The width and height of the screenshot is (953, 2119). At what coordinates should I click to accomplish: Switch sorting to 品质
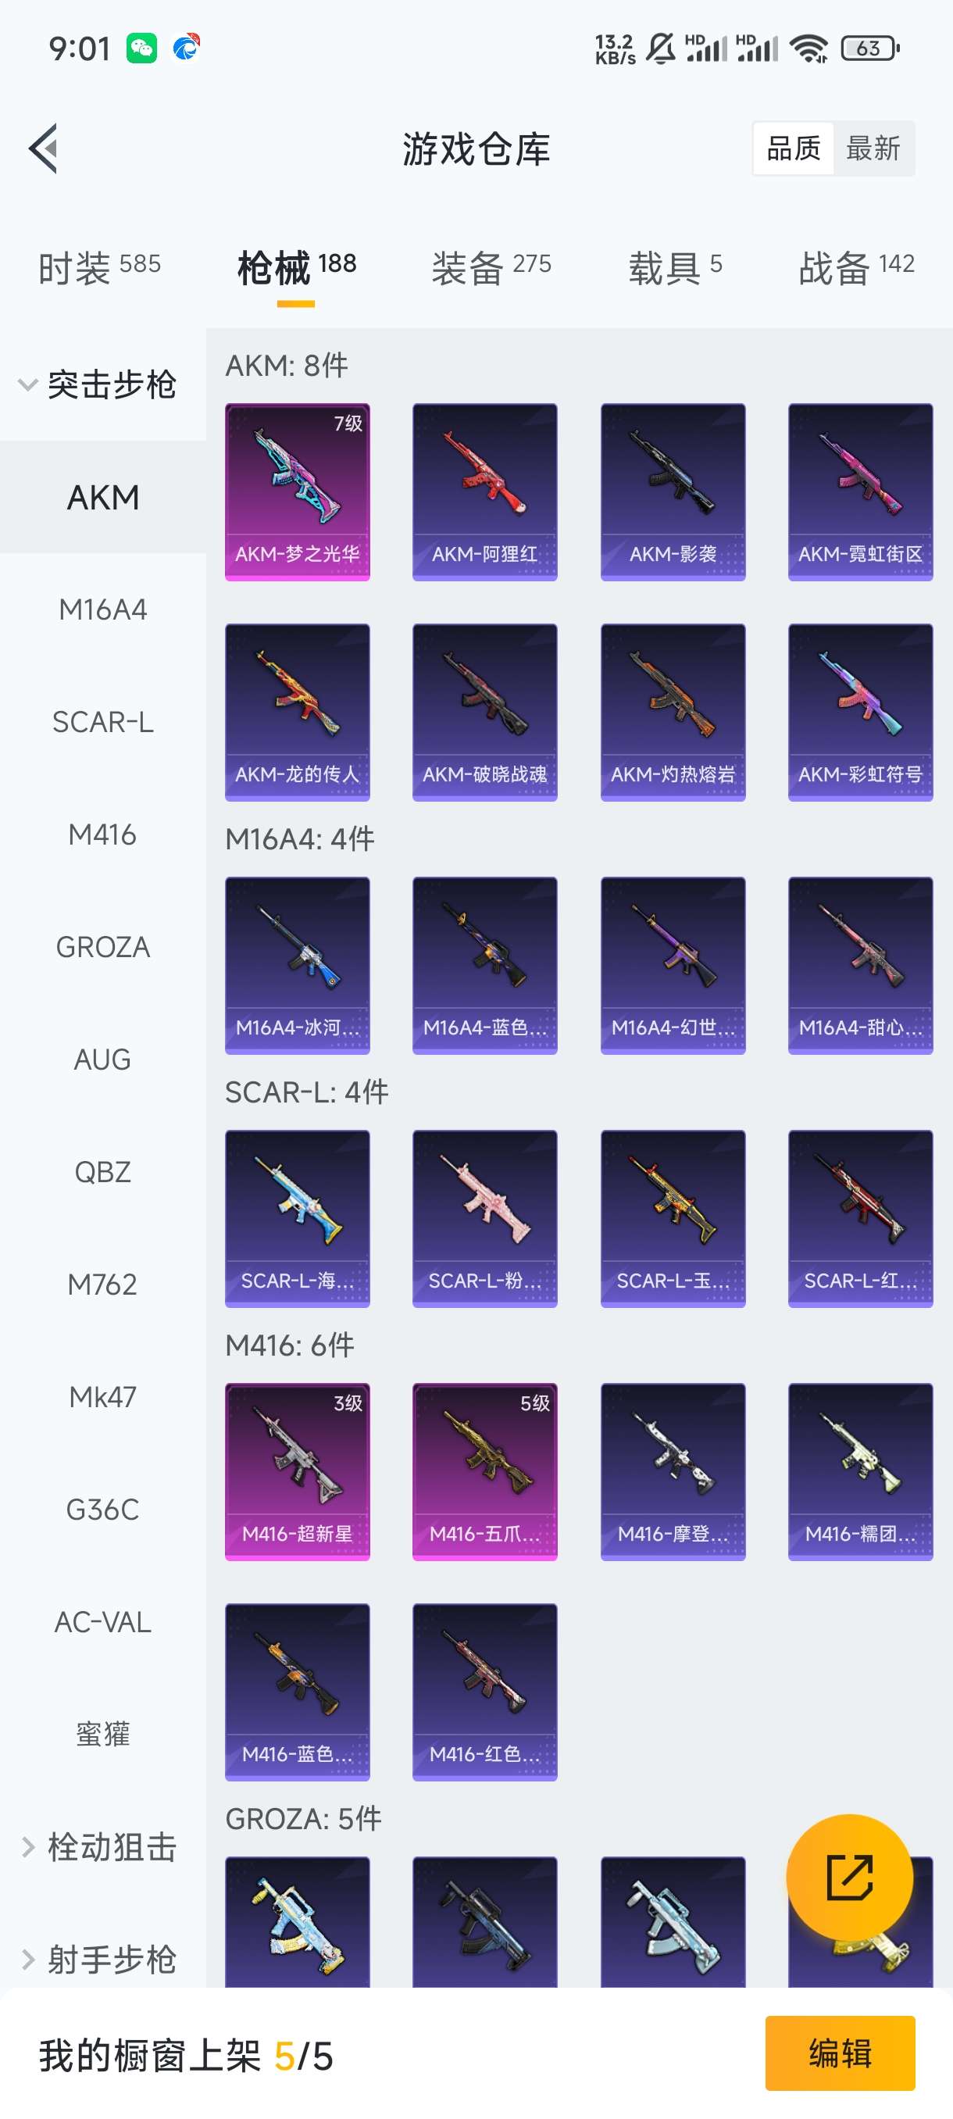[x=794, y=149]
